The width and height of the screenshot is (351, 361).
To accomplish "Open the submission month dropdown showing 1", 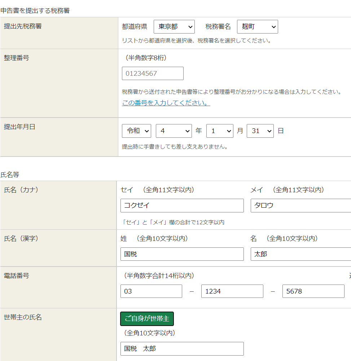I will point(220,131).
